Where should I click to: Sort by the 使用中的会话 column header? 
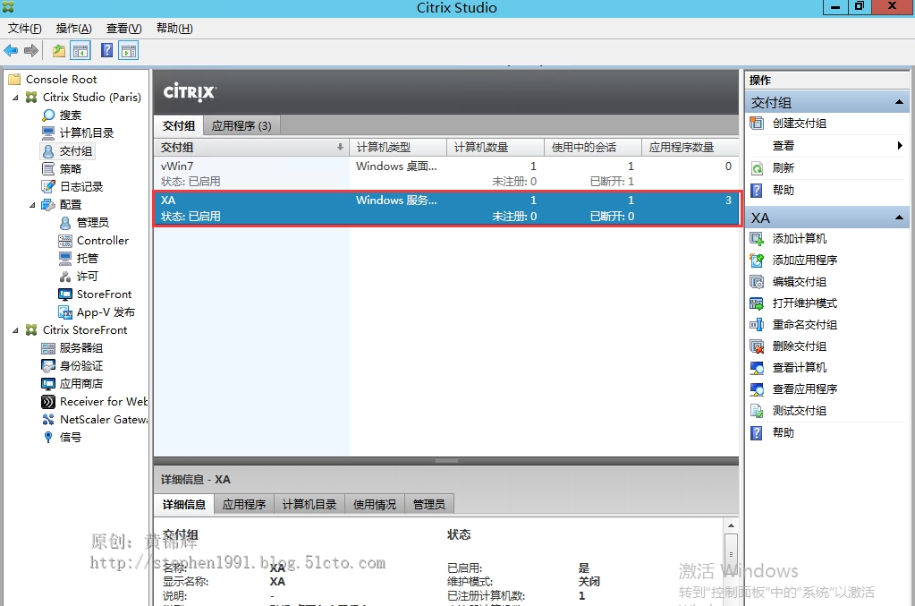tap(593, 147)
